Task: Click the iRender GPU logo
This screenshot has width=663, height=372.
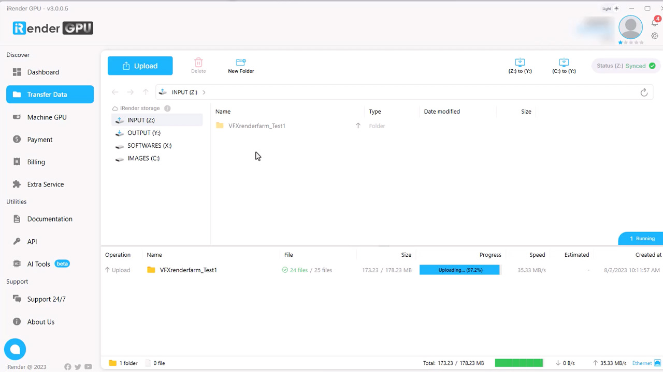Action: [53, 28]
